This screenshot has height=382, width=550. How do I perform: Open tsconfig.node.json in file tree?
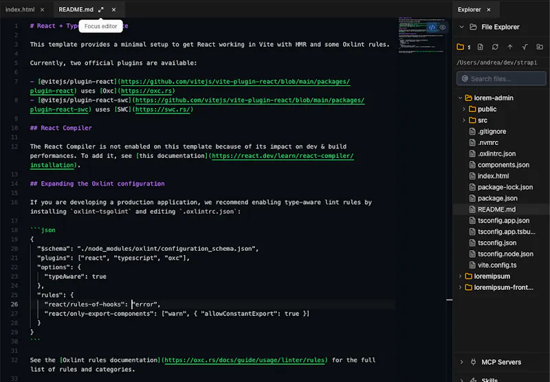coord(505,254)
